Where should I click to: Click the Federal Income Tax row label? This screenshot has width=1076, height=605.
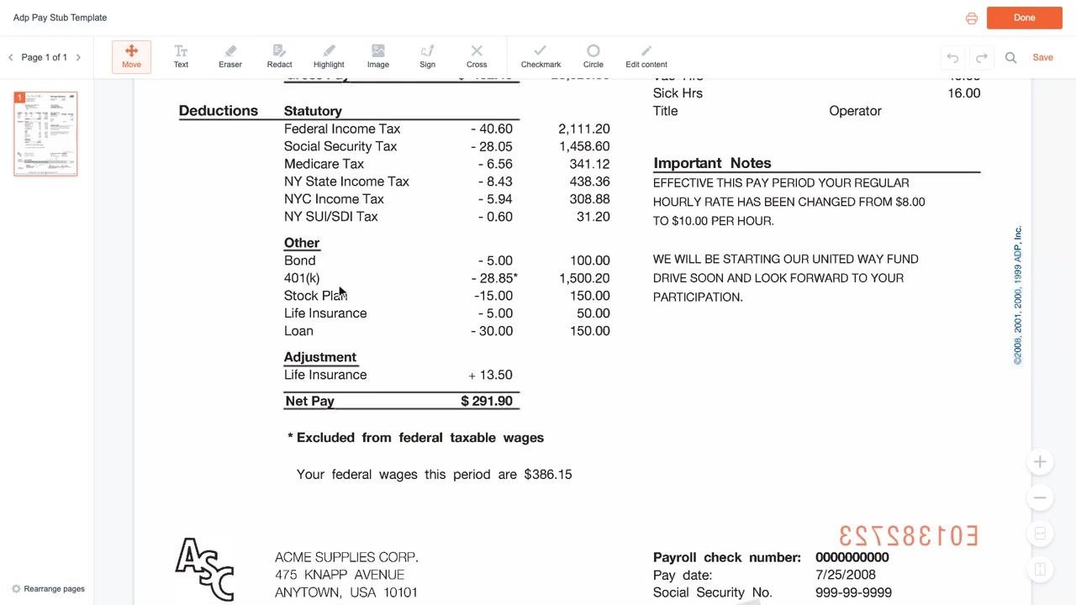click(x=342, y=129)
